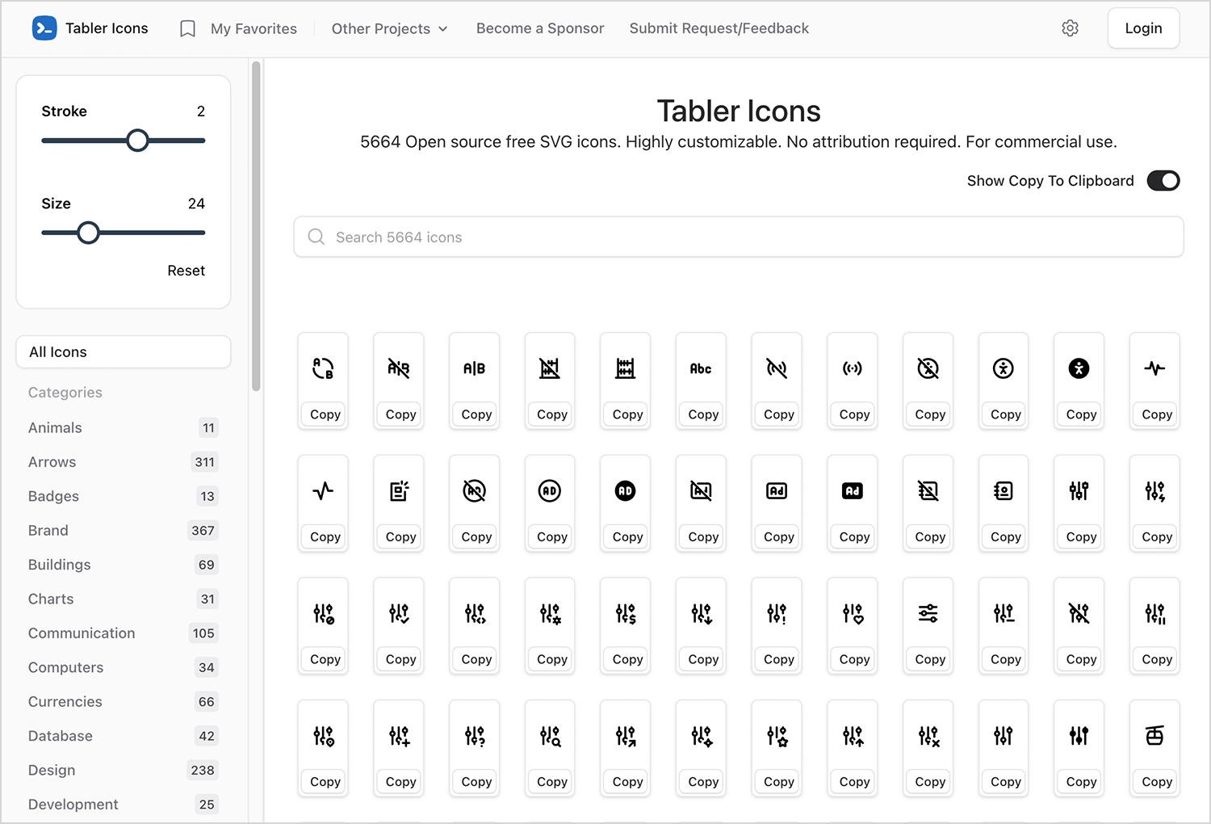Choose the adjustments with search magnifier icon

550,736
